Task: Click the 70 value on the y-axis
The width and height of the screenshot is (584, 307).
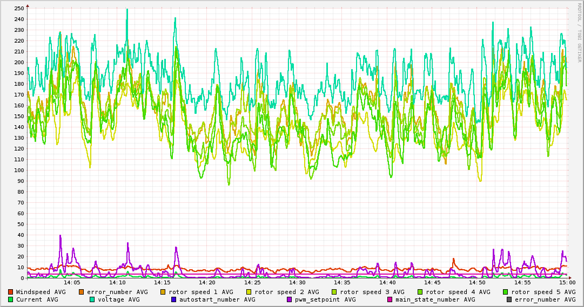Action: point(21,202)
